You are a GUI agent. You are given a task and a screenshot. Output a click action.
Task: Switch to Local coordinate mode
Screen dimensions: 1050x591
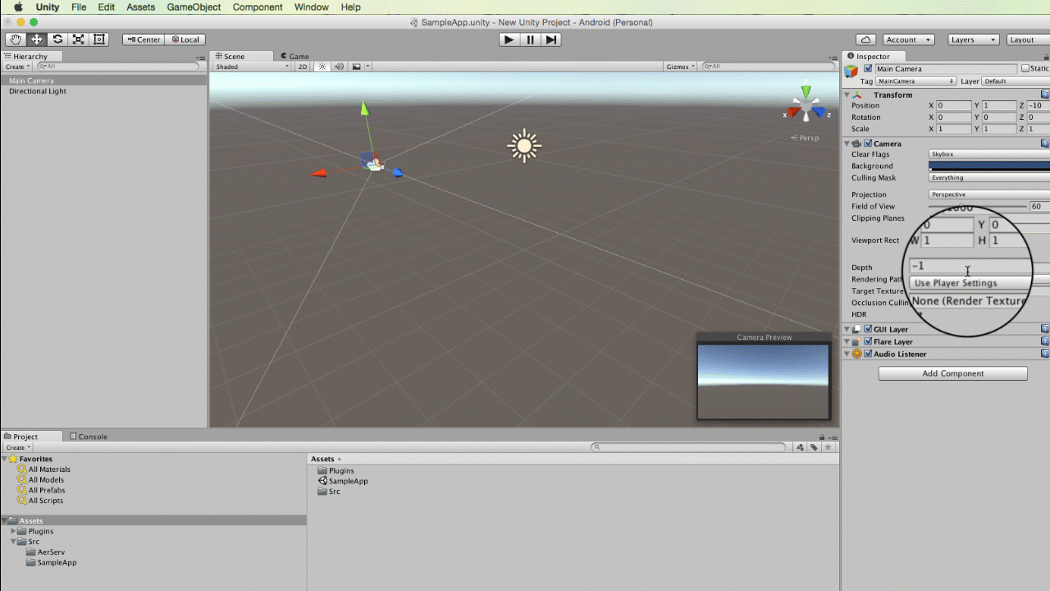(x=189, y=39)
